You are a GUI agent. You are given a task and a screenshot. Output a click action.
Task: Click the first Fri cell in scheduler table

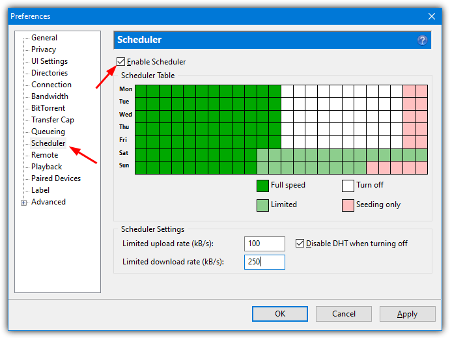click(141, 143)
